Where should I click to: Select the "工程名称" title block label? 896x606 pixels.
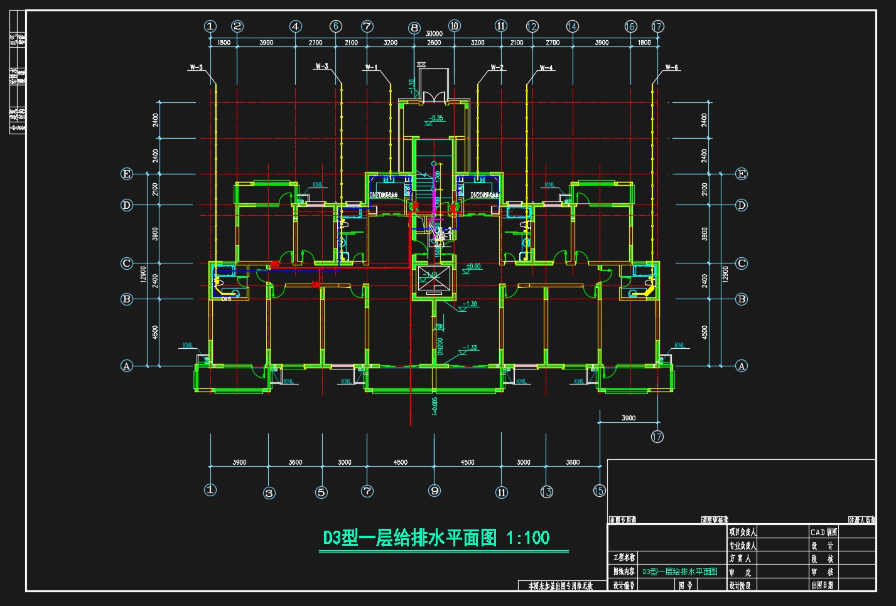pos(624,558)
